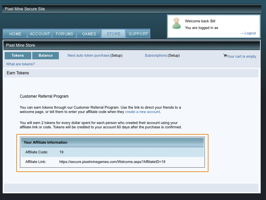This screenshot has height=200, width=266.
Task: Click the affiliate link URL text
Action: [x=112, y=162]
